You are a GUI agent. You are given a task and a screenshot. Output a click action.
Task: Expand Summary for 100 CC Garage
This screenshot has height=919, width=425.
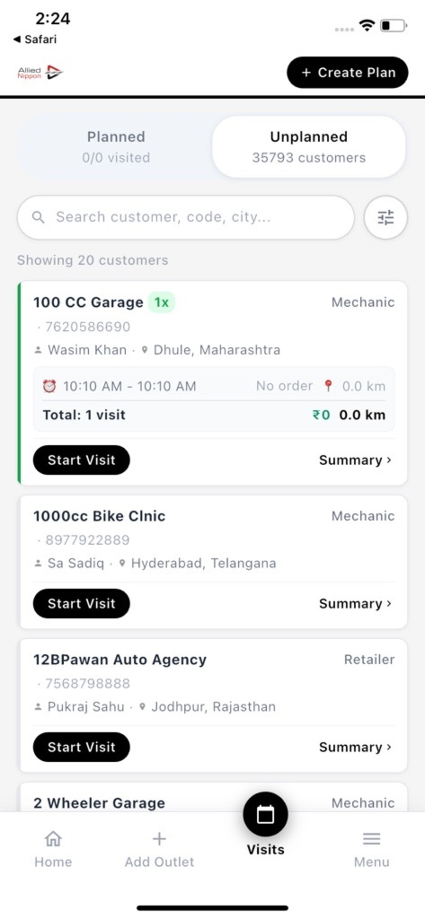click(355, 460)
